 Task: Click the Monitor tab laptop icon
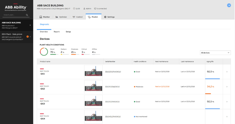click(41, 17)
